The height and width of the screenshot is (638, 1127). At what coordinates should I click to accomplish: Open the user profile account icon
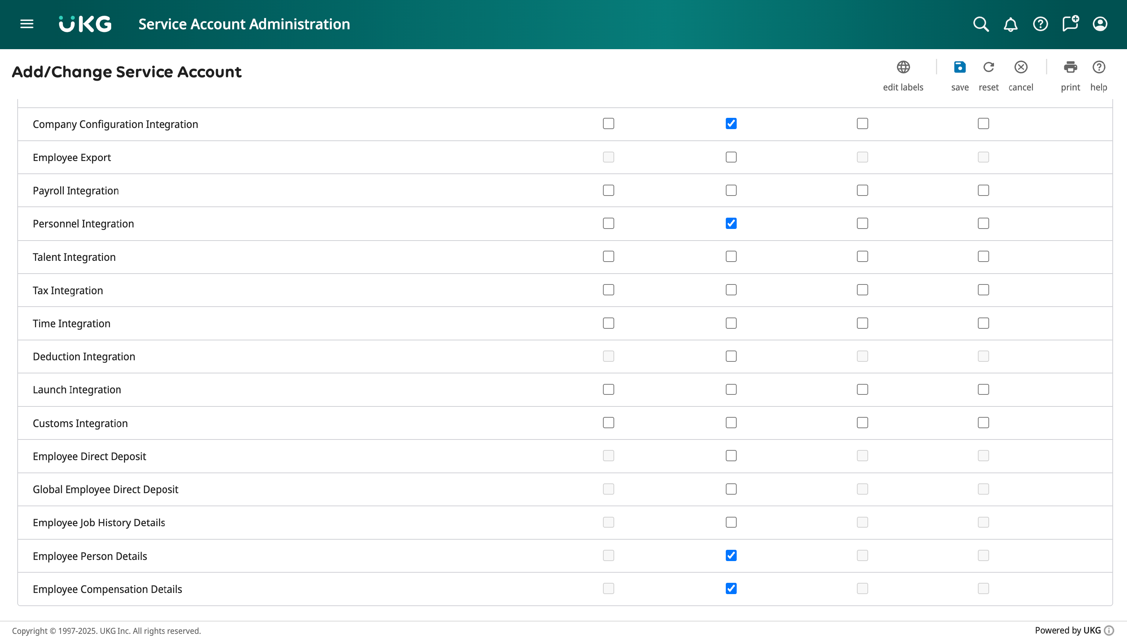click(x=1100, y=24)
